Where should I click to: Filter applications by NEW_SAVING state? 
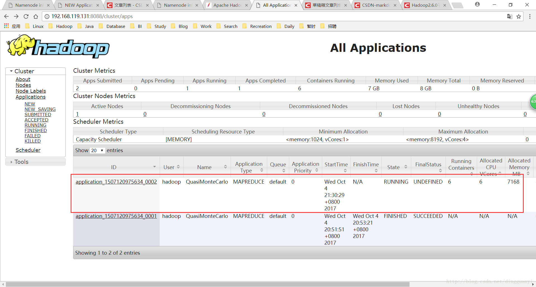click(x=40, y=109)
